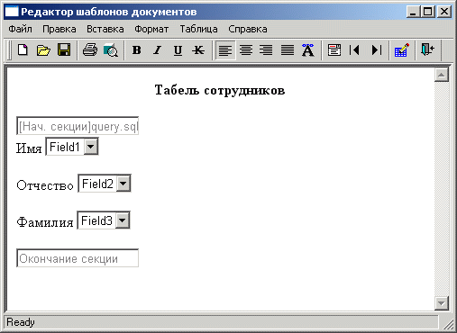Insert form field with form icon
This screenshot has height=333, width=457.
[x=334, y=50]
